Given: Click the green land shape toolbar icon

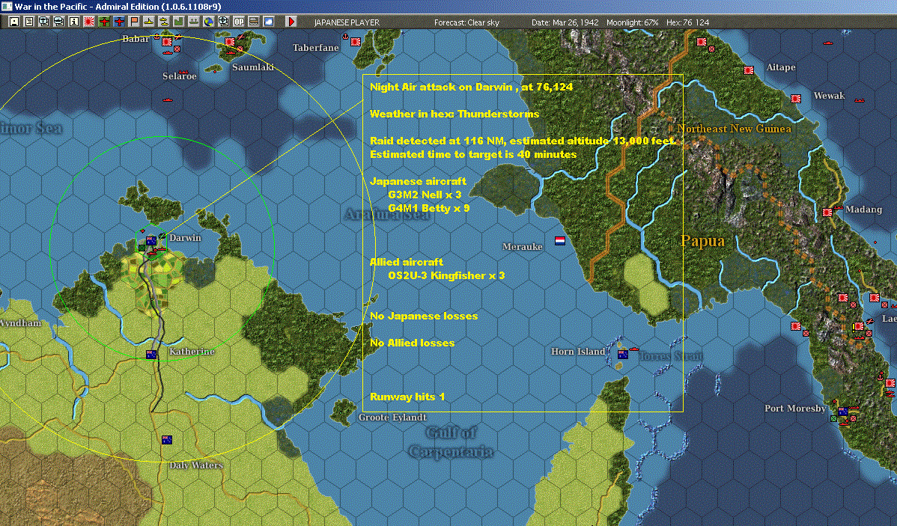Looking at the screenshot, I should [178, 22].
